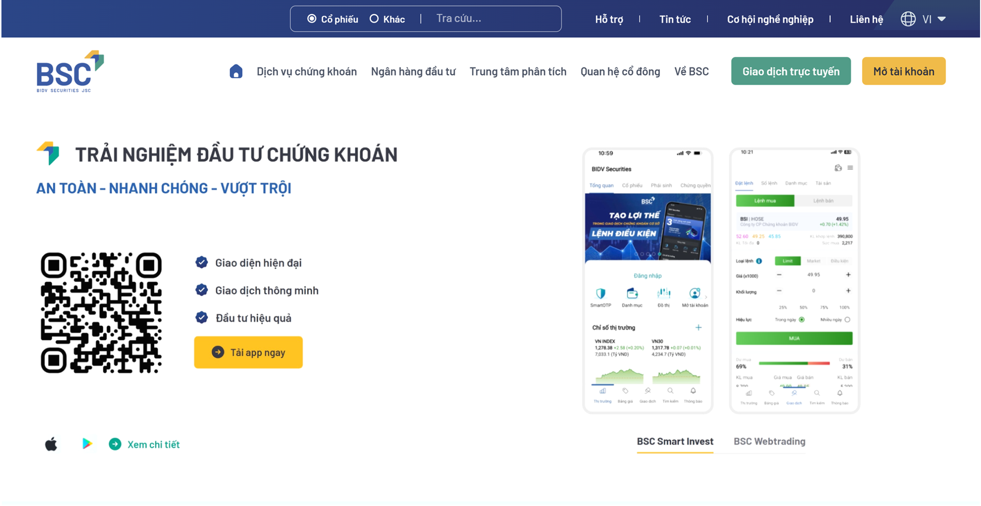Screen dimensions: 981x506
Task: Click the home icon in navigation bar
Action: [x=236, y=71]
